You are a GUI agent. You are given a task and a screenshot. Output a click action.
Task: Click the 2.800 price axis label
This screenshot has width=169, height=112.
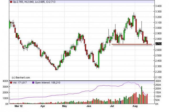tap(158, 39)
